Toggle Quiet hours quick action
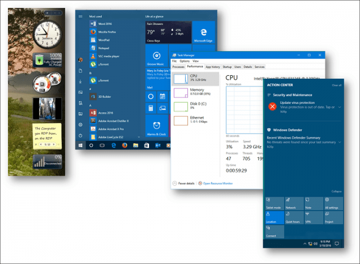Image resolution: width=360 pixels, height=264 pixels. tap(294, 217)
